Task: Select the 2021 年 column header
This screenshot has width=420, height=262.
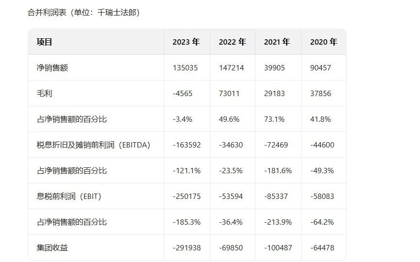Action: [x=277, y=42]
